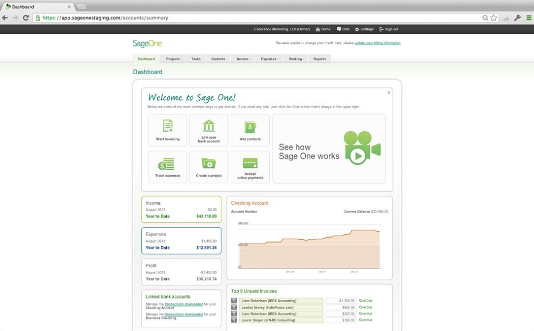534x331 pixels.
Task: Open Chat from the top bar
Action: [343, 29]
